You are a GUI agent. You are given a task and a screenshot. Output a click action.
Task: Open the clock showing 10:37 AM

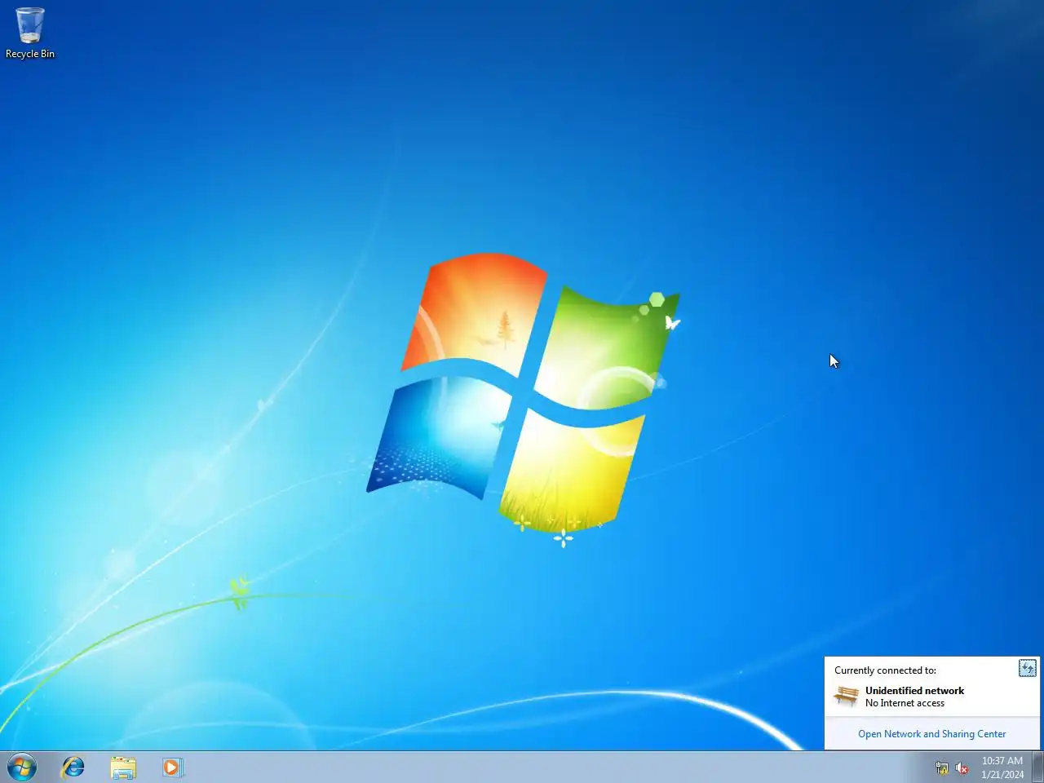1002,768
